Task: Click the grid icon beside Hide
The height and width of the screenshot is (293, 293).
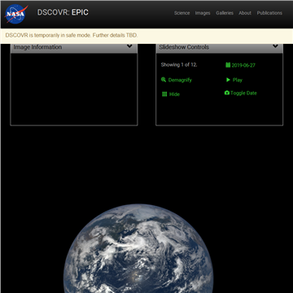Action: click(164, 94)
